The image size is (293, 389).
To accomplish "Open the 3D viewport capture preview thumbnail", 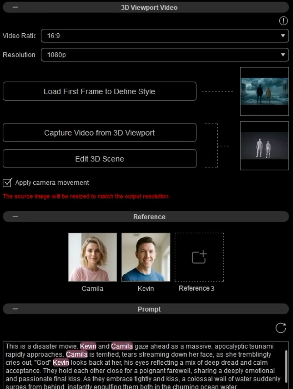I will tap(265, 146).
